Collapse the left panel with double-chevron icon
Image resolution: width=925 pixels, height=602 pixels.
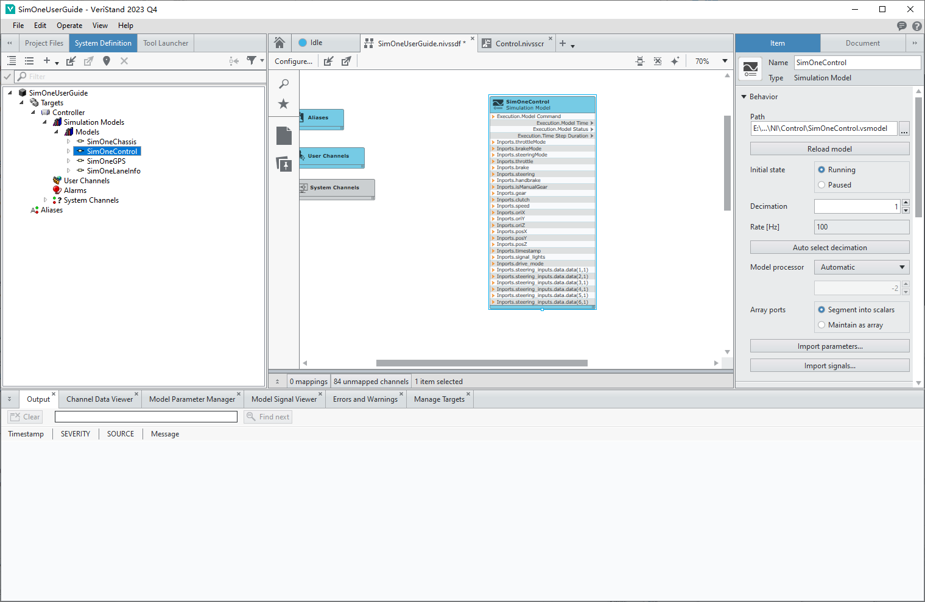(x=10, y=43)
